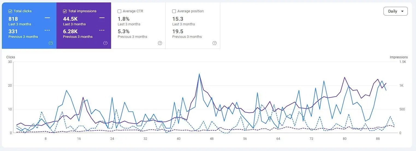
Task: Select the Average CTR 1.8% metric card
Action: (x=138, y=26)
